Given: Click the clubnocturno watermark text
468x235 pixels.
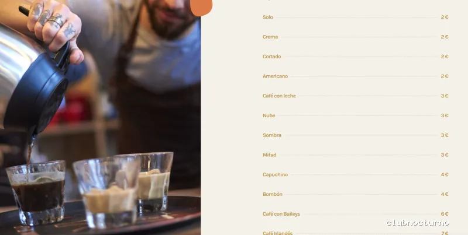Looking at the screenshot, I should click(x=418, y=223).
